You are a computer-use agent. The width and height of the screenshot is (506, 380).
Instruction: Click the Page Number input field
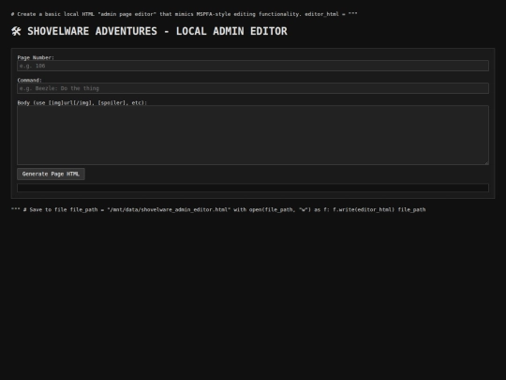pyautogui.click(x=253, y=66)
